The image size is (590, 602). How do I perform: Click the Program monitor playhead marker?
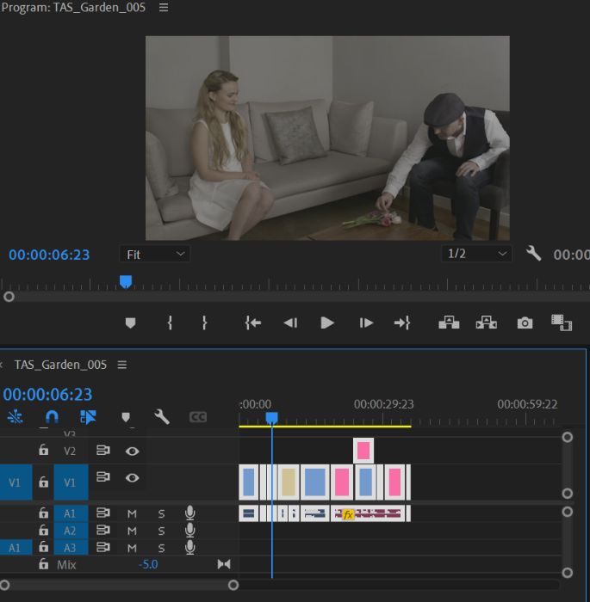coord(126,282)
